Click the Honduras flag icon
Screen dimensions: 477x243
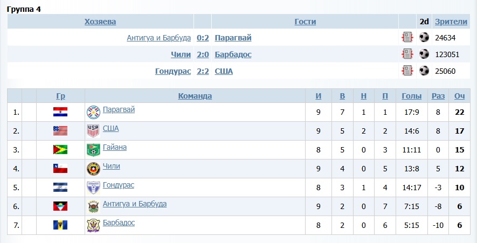tap(60, 188)
